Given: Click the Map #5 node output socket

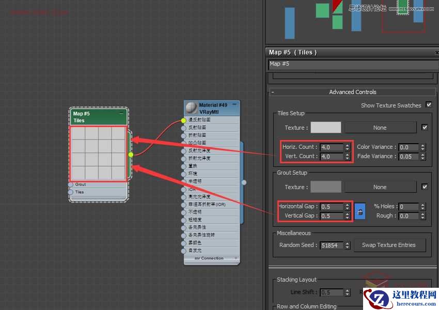Looking at the screenshot, I should click(x=131, y=154).
